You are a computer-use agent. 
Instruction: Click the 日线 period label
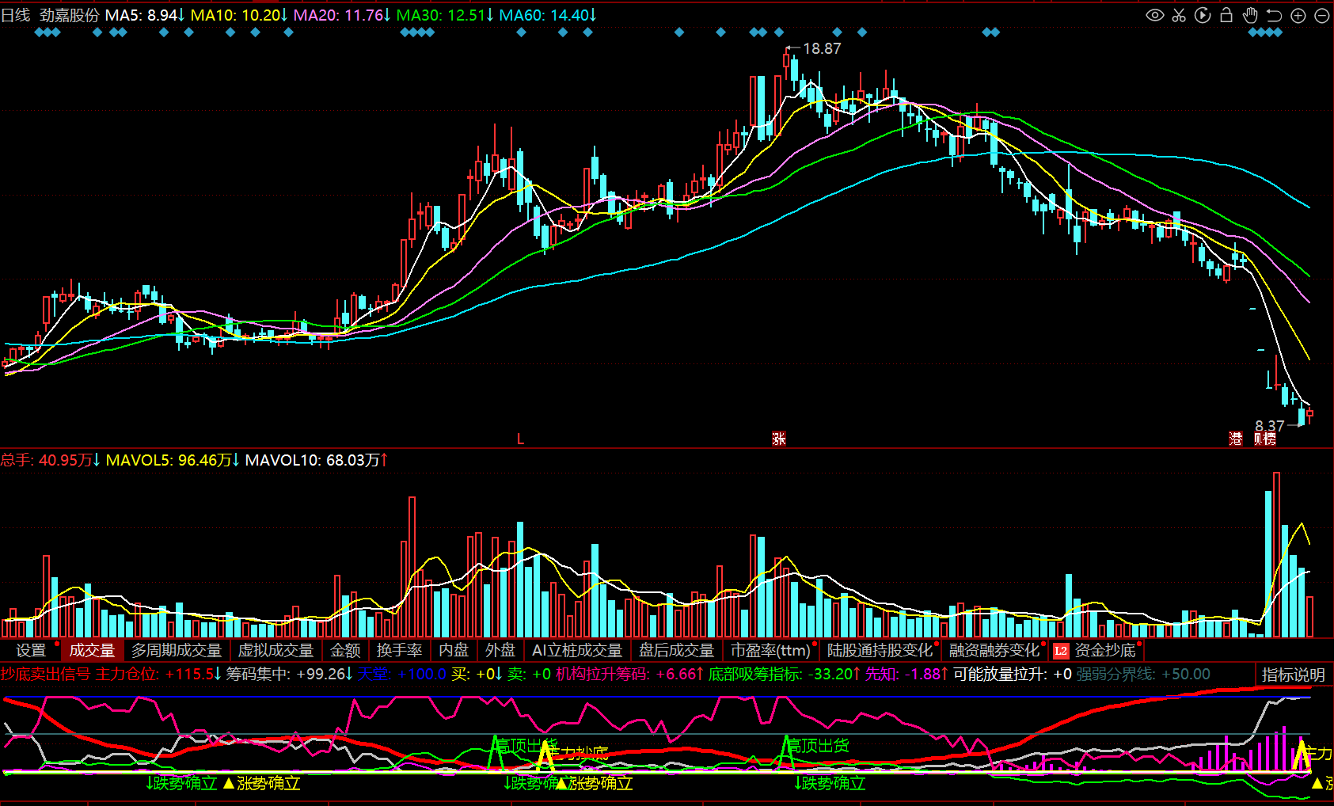16,15
